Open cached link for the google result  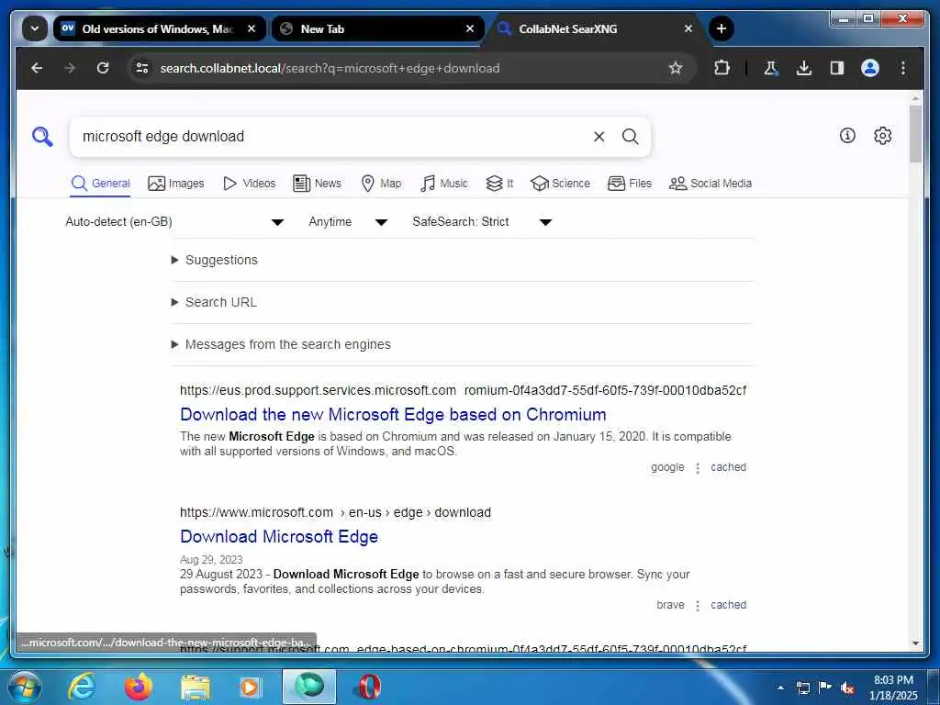(728, 467)
